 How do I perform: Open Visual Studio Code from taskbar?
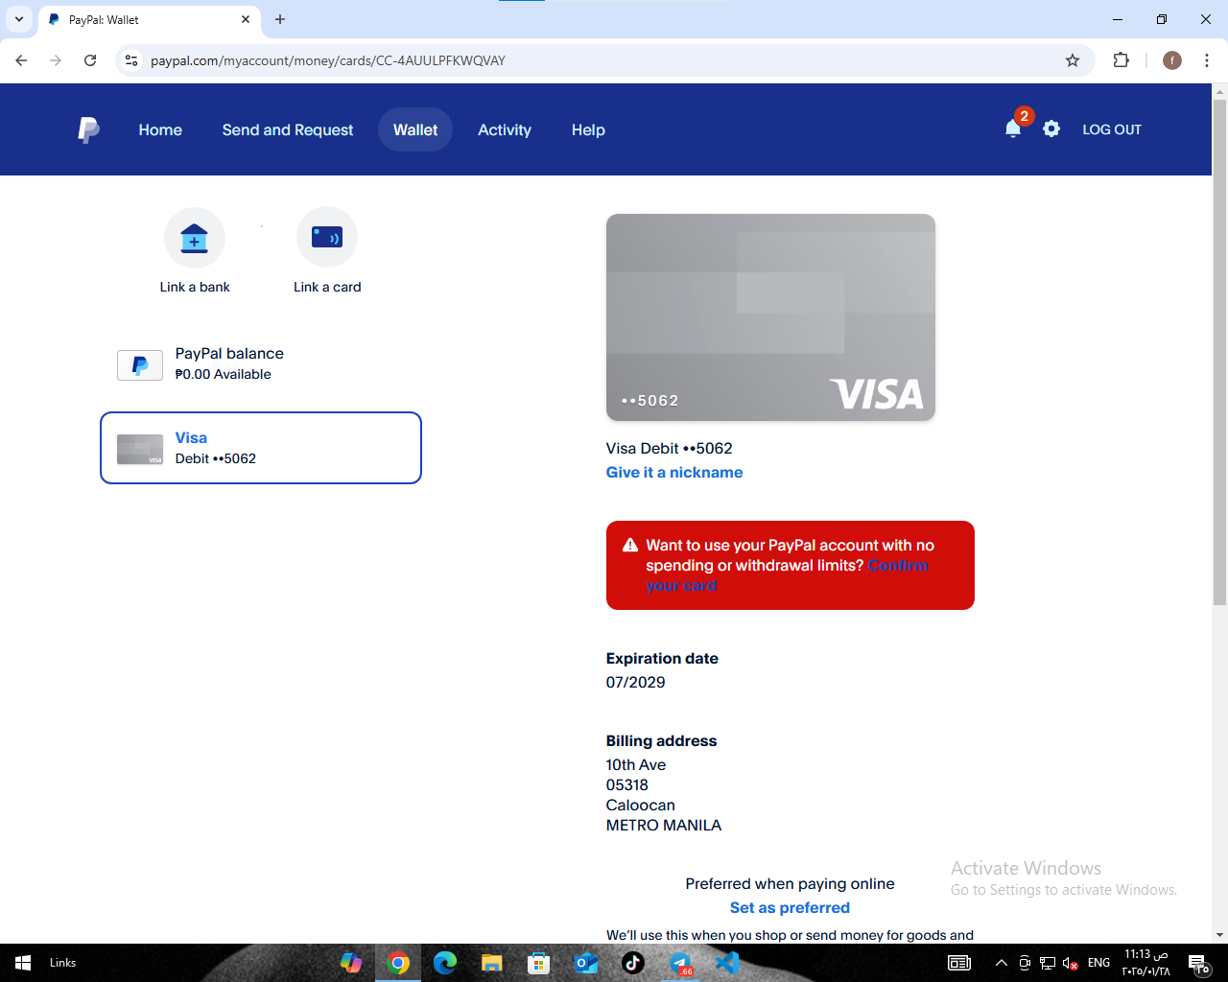(x=726, y=963)
